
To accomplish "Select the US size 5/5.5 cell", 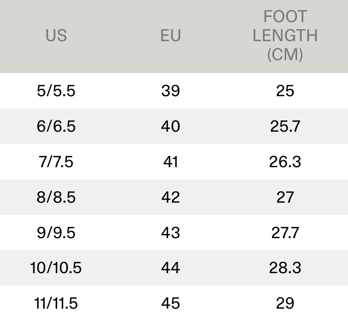I will click(56, 91).
